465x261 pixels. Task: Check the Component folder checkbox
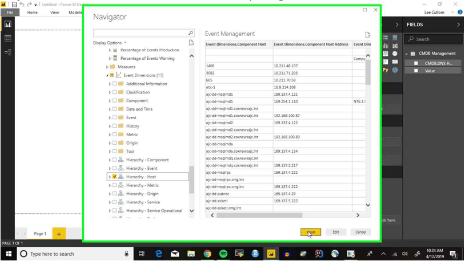(114, 101)
